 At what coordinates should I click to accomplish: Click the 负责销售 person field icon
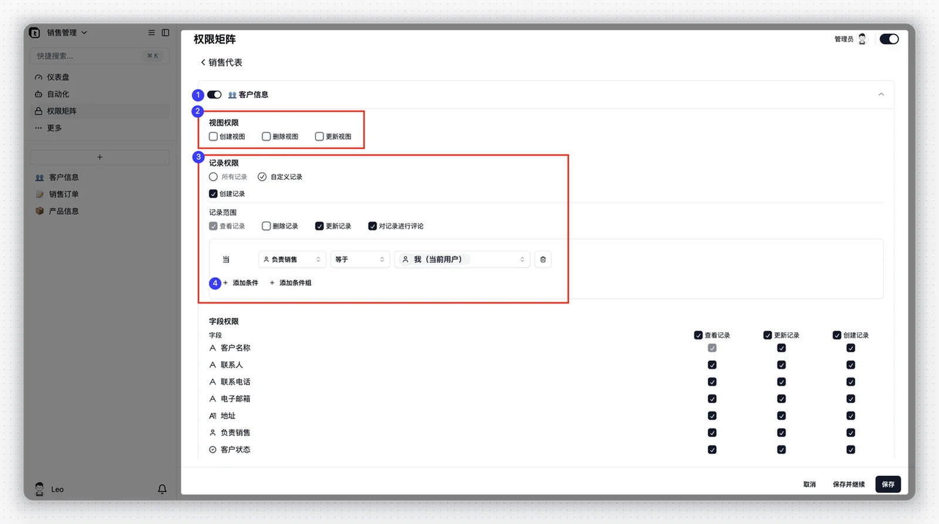click(x=213, y=433)
